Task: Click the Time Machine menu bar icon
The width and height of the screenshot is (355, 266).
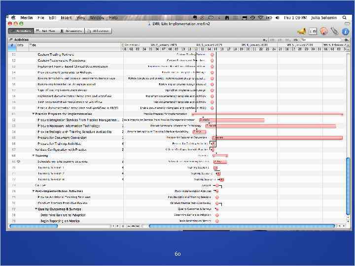Action: (x=252, y=18)
